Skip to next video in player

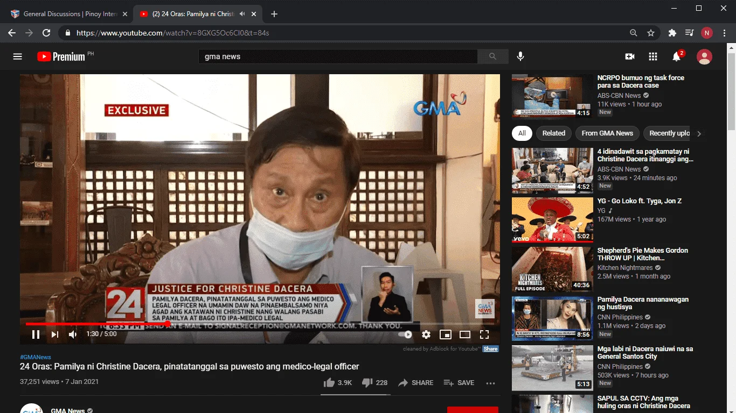54,334
